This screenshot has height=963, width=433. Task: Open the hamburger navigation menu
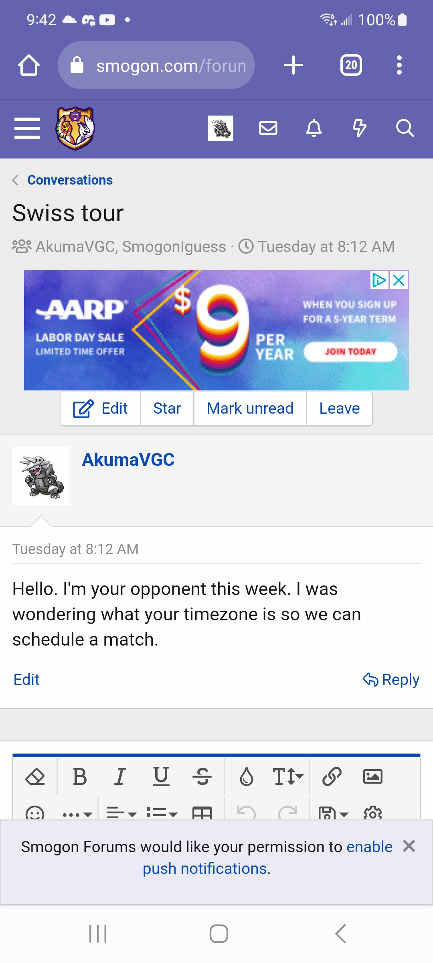[x=27, y=128]
